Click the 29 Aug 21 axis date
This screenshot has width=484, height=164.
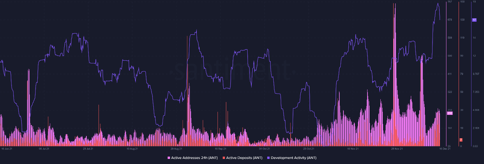176,148
